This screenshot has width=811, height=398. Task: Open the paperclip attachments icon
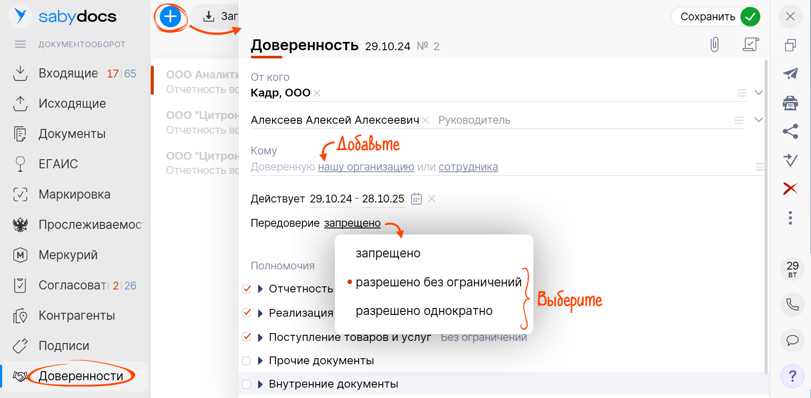coord(714,44)
